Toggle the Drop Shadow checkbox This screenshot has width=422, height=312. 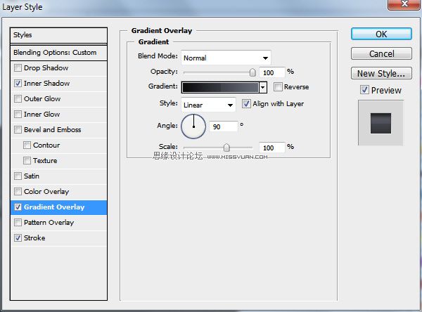click(x=18, y=67)
